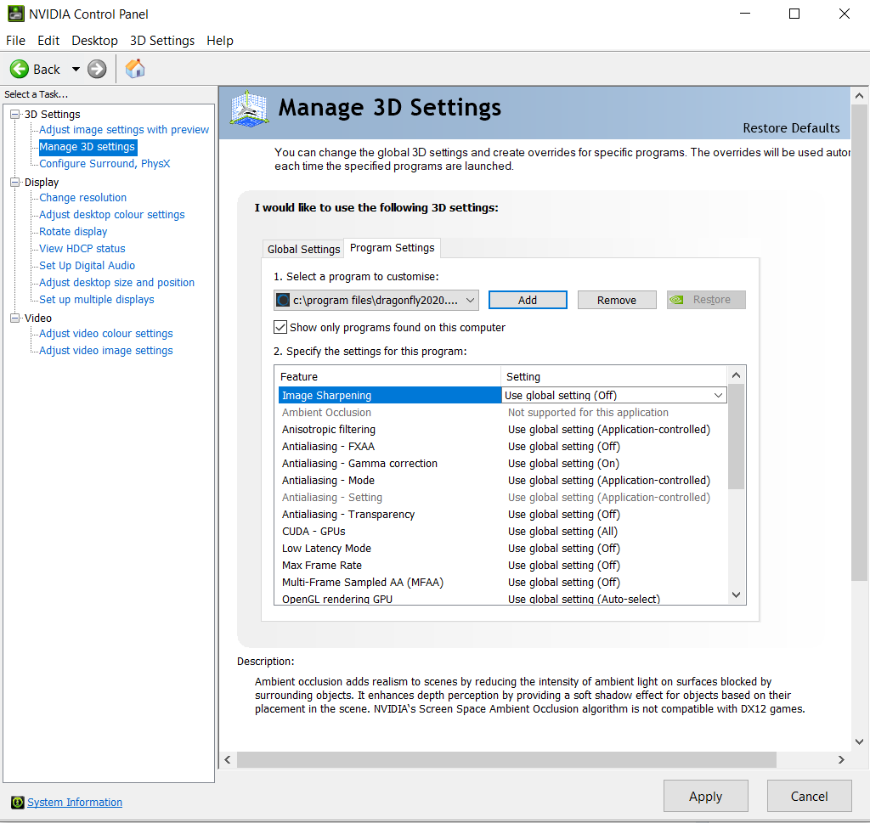Click the feature list scroll up arrow
870x823 pixels.
tap(737, 375)
